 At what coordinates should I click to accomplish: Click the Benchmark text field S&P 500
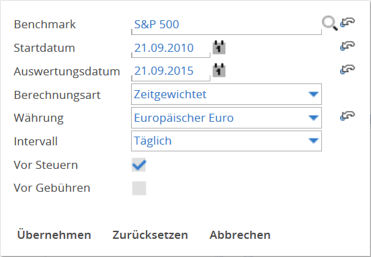226,25
